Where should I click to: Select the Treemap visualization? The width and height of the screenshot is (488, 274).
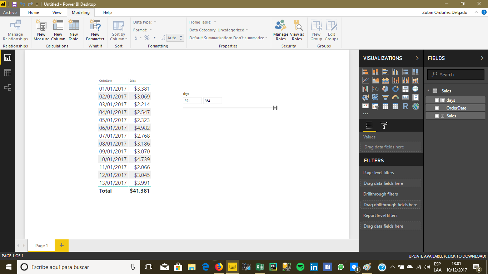pyautogui.click(x=405, y=88)
